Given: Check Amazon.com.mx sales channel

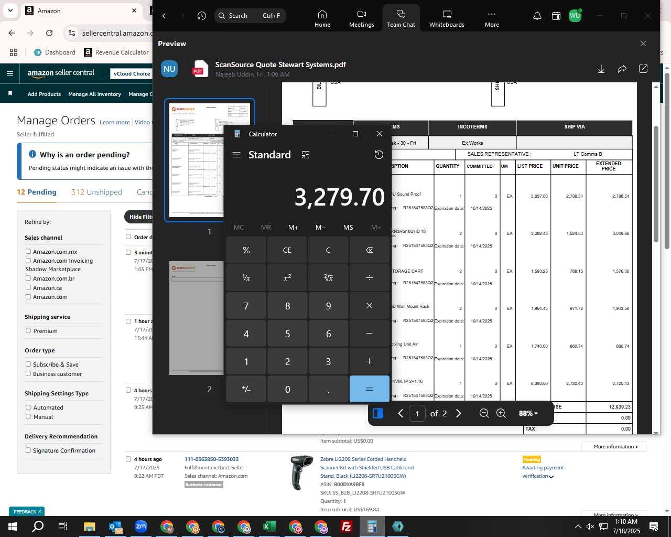Looking at the screenshot, I should [28, 252].
